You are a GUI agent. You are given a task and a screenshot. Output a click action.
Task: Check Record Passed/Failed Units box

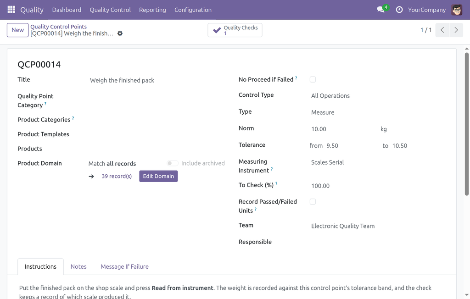click(313, 202)
